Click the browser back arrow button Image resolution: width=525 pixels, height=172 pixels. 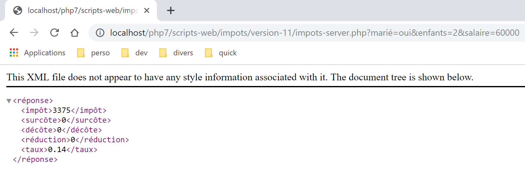pos(14,33)
